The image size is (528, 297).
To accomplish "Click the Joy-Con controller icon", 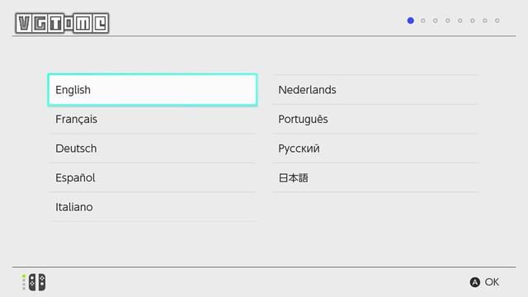I will click(37, 282).
